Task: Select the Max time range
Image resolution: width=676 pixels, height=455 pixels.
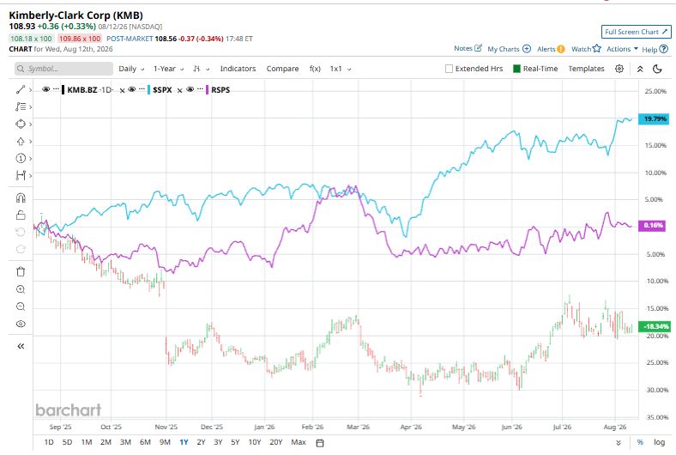Action: (x=299, y=442)
